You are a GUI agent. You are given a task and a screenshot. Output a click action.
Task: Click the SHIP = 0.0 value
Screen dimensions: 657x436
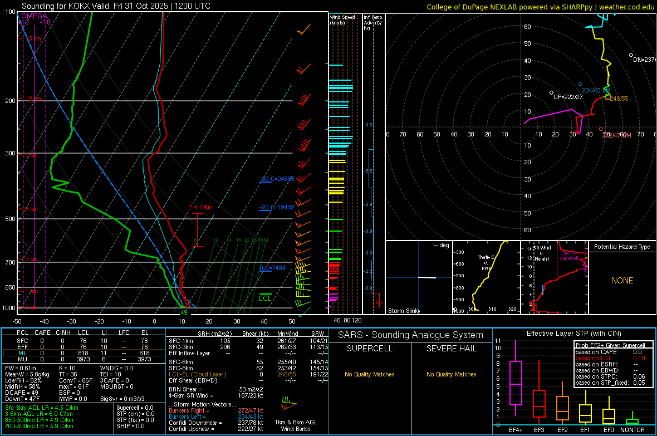(x=130, y=426)
